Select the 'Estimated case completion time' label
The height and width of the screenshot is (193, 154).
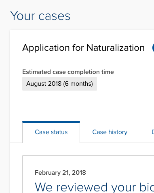[x=68, y=72]
